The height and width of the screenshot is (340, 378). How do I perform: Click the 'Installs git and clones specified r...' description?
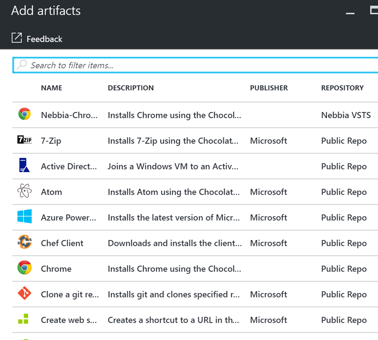pos(174,294)
